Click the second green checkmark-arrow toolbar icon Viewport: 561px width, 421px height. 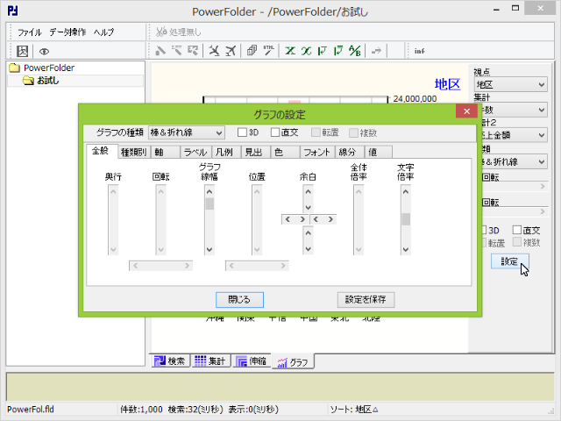(338, 51)
